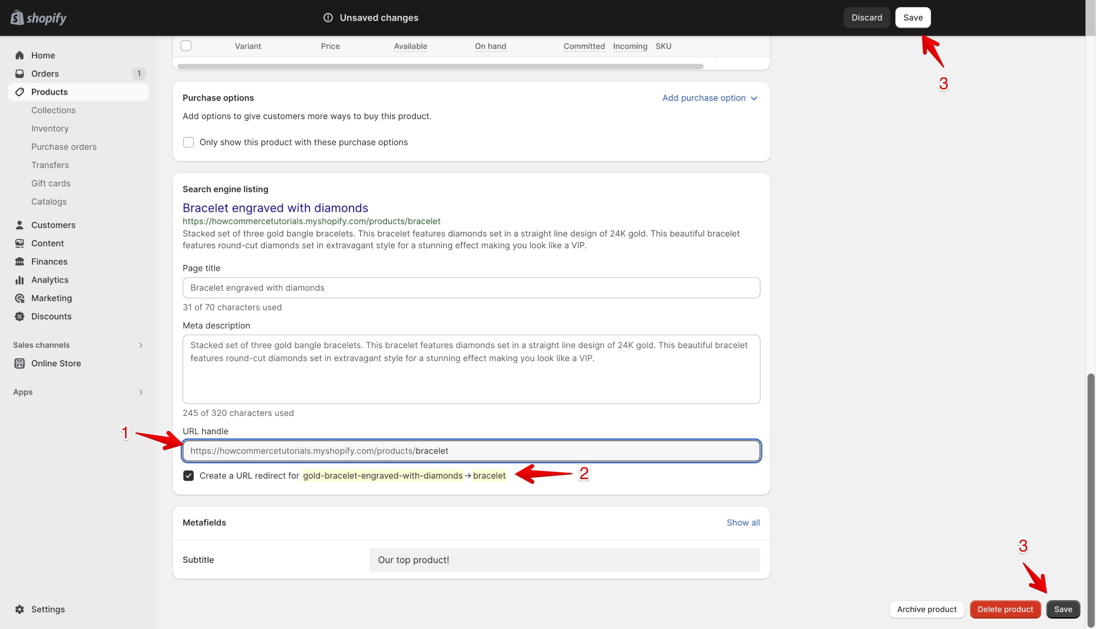1096x629 pixels.
Task: Click the Discard button
Action: click(867, 17)
